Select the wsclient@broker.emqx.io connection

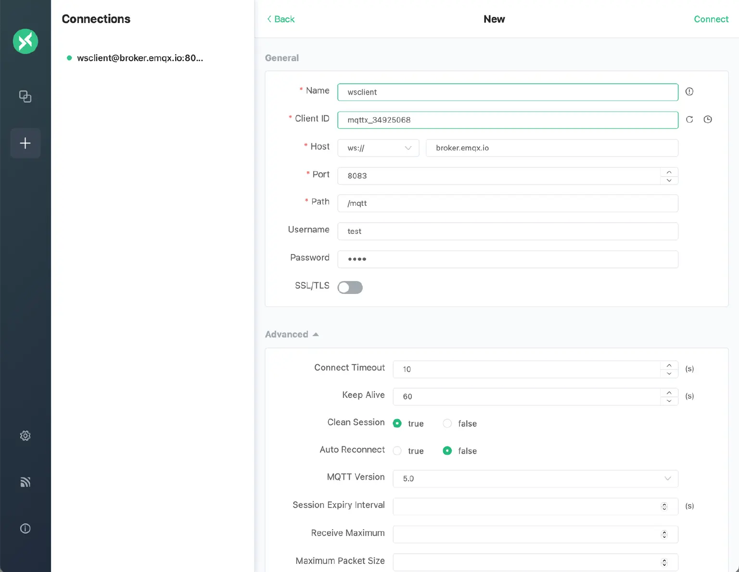(140, 58)
